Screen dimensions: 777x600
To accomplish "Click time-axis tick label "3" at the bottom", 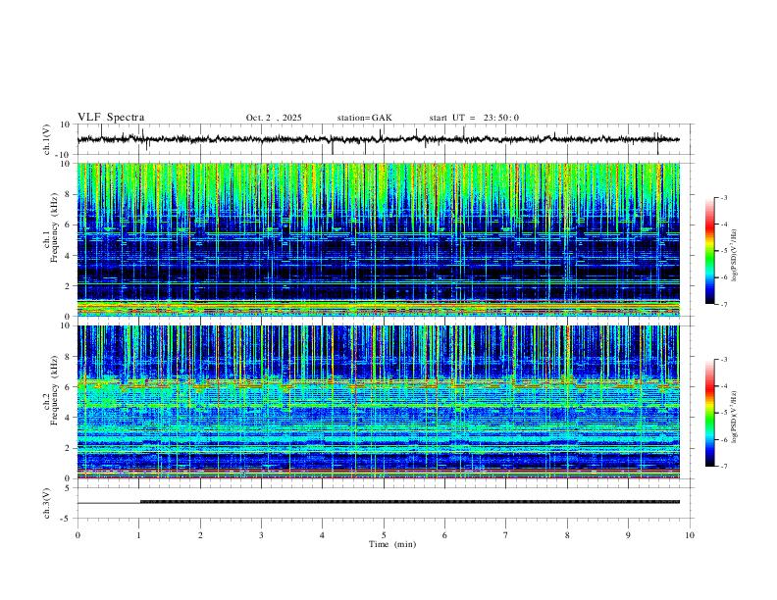I will 261,535.
